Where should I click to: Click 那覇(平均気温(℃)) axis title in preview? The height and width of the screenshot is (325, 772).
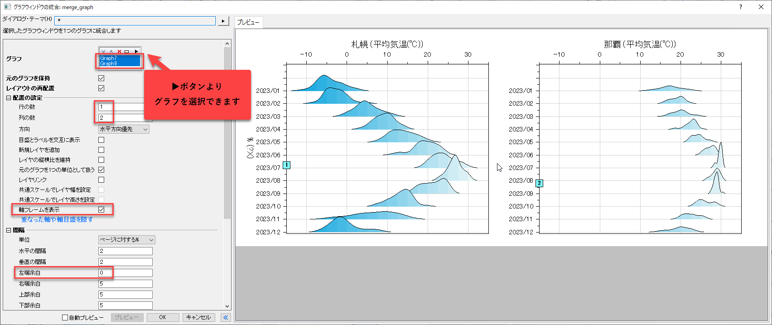[640, 44]
